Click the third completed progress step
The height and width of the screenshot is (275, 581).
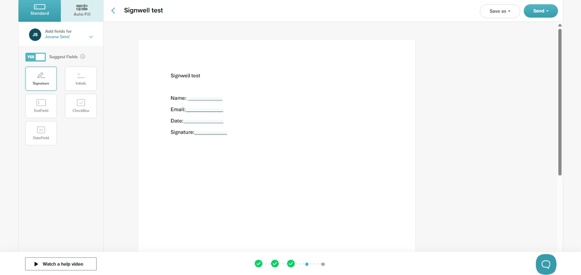coord(291,264)
